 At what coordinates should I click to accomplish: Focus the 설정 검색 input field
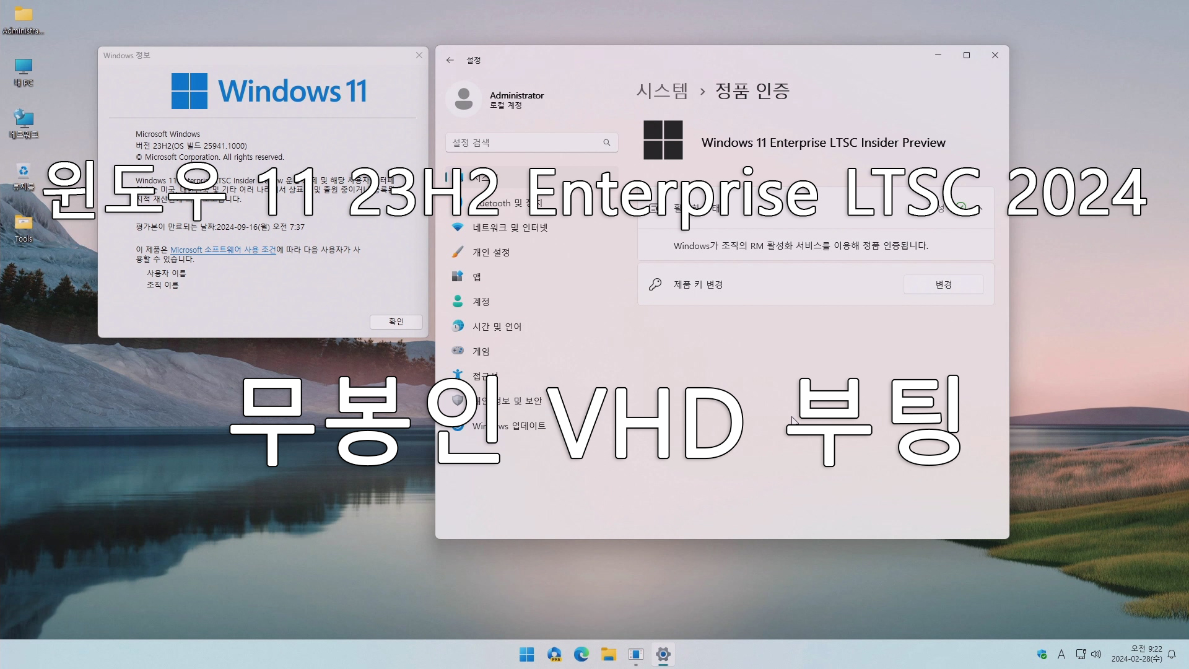pos(531,142)
